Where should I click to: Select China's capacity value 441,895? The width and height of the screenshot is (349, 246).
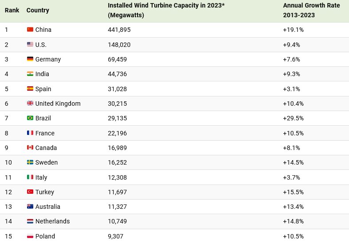click(x=119, y=30)
